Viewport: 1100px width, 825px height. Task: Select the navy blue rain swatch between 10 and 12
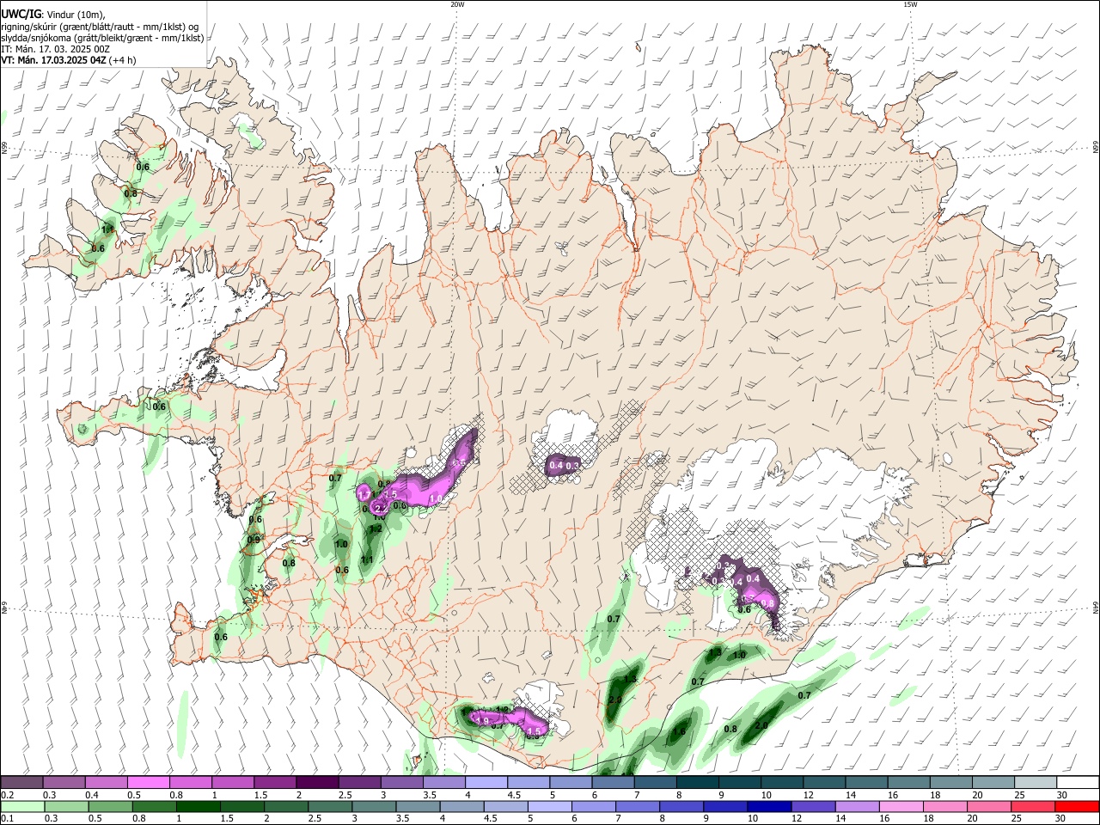771,806
